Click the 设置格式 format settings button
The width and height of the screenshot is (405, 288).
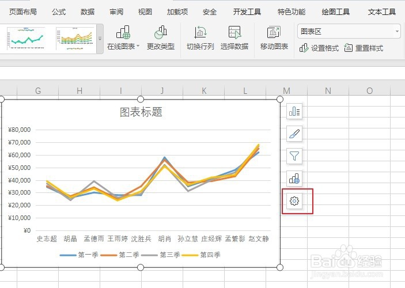click(x=319, y=48)
